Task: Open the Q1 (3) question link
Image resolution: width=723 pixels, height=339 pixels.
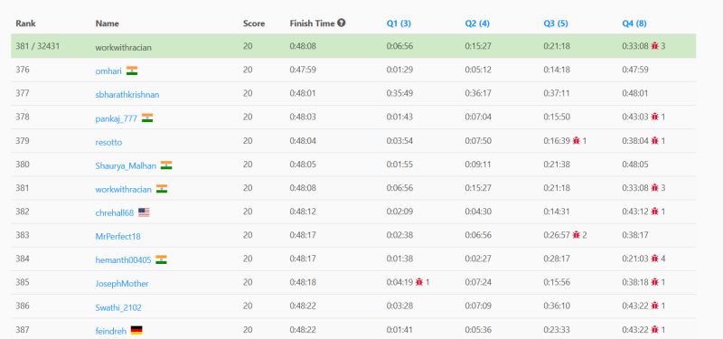Action: [x=399, y=24]
